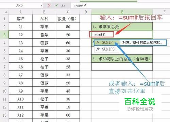
Task: Select row 3 header
Action: (x=4, y=35)
